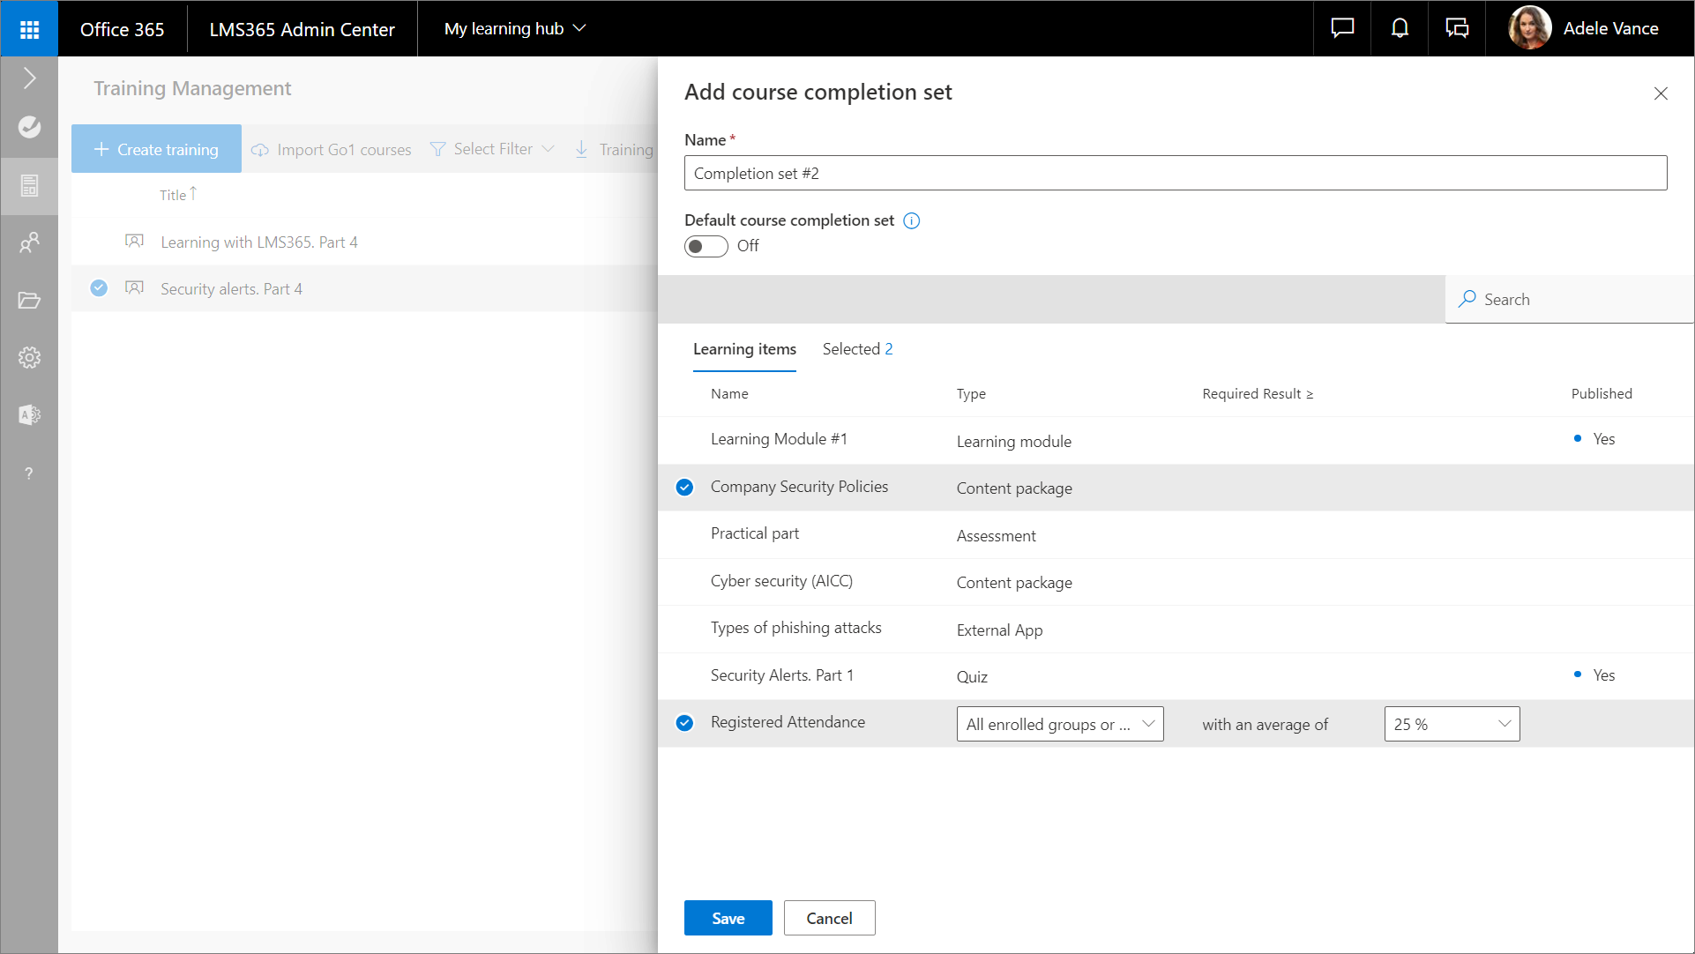
Task: Open the settings gear in left sidebar
Action: pos(29,357)
